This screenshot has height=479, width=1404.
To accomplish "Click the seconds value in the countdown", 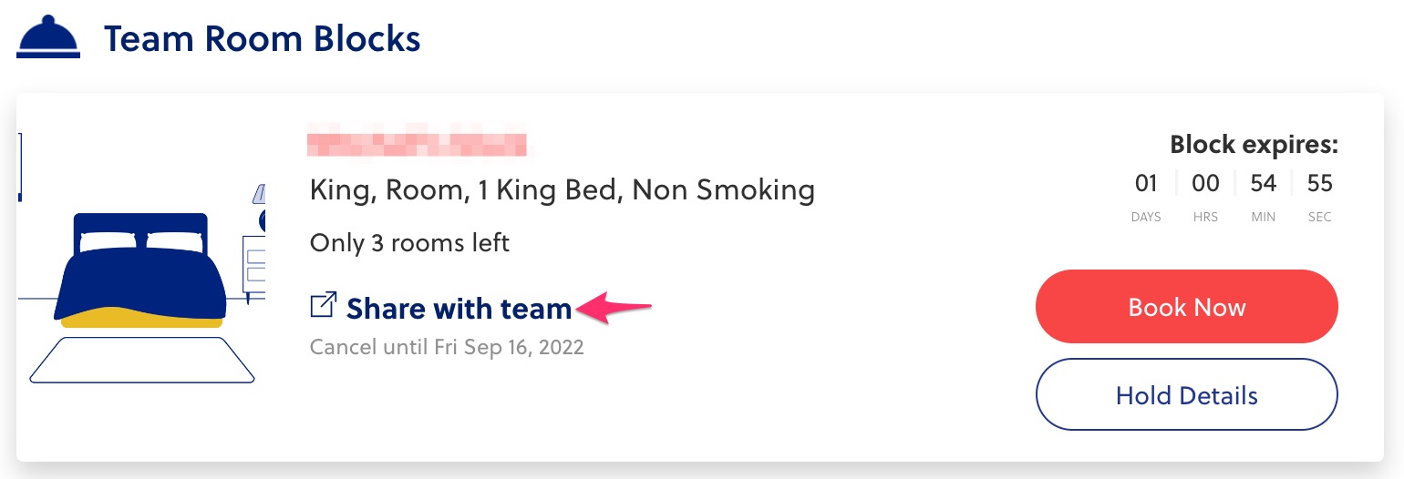I will 1319,184.
